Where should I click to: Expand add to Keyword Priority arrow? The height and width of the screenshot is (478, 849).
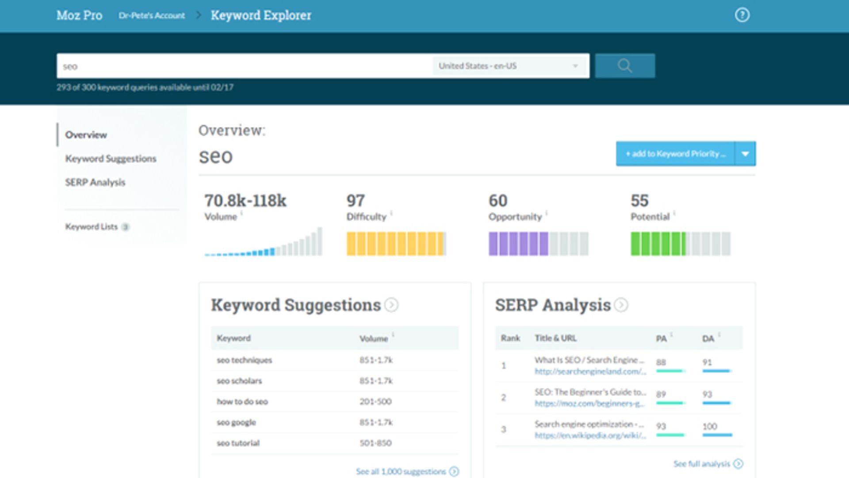pyautogui.click(x=745, y=154)
